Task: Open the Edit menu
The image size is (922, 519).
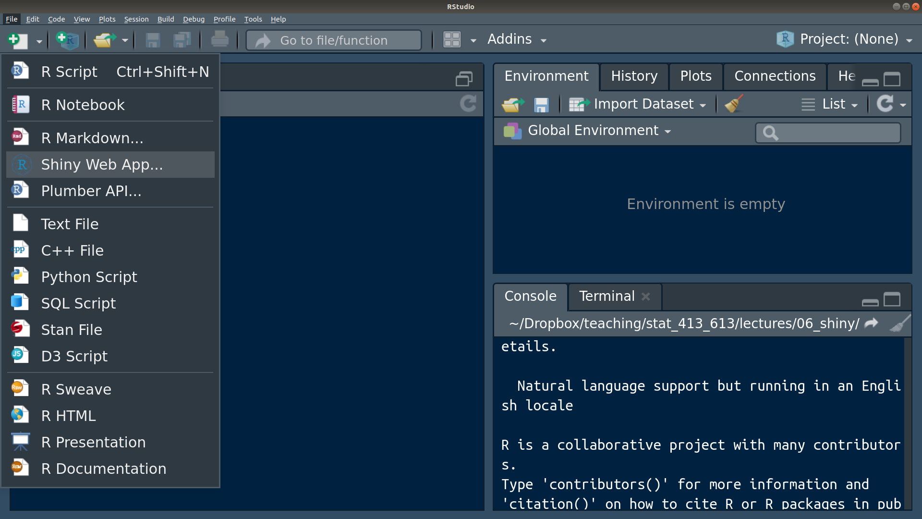Action: click(x=33, y=19)
